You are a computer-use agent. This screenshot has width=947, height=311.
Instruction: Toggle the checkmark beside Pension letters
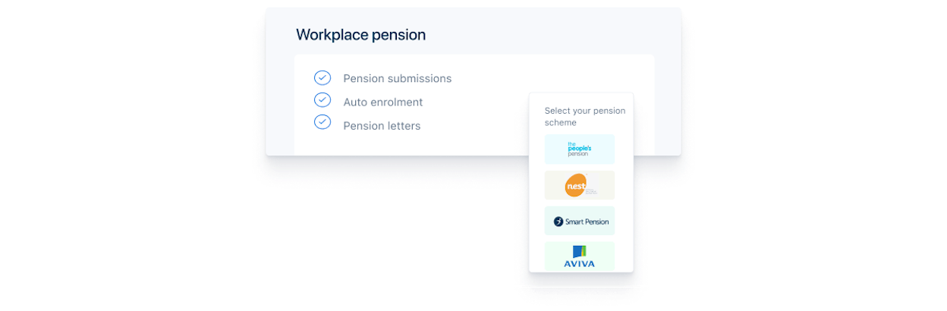tap(322, 122)
